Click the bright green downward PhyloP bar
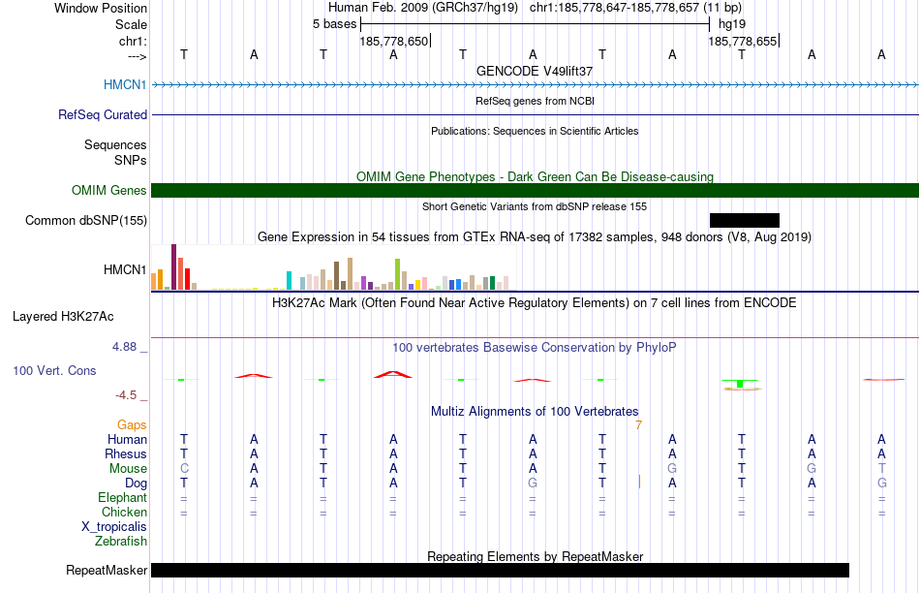This screenshot has height=593, width=920. [740, 384]
